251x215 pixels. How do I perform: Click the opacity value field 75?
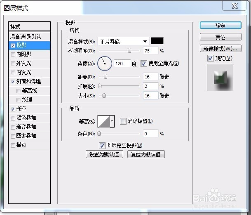(x=150, y=51)
